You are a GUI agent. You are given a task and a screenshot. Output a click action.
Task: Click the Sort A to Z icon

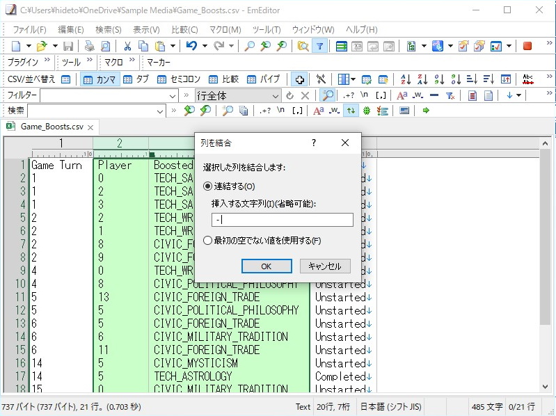406,79
